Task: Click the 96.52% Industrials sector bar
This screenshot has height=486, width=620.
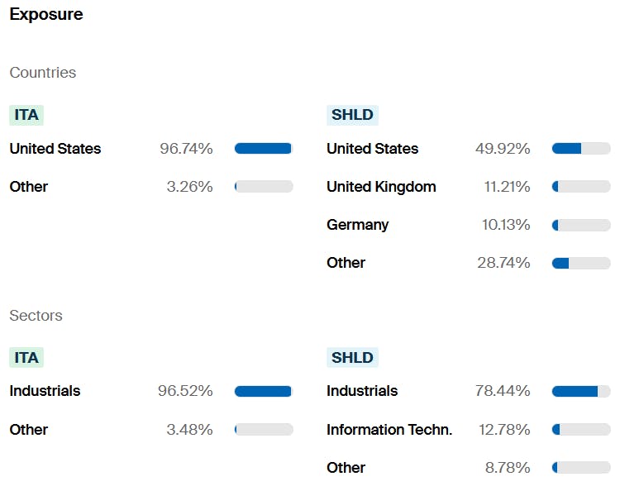Action: (x=264, y=391)
